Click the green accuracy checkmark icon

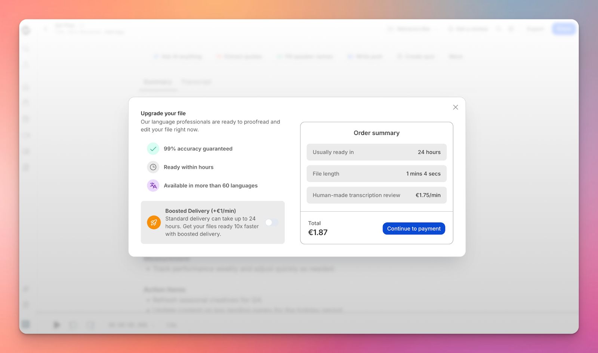point(153,149)
